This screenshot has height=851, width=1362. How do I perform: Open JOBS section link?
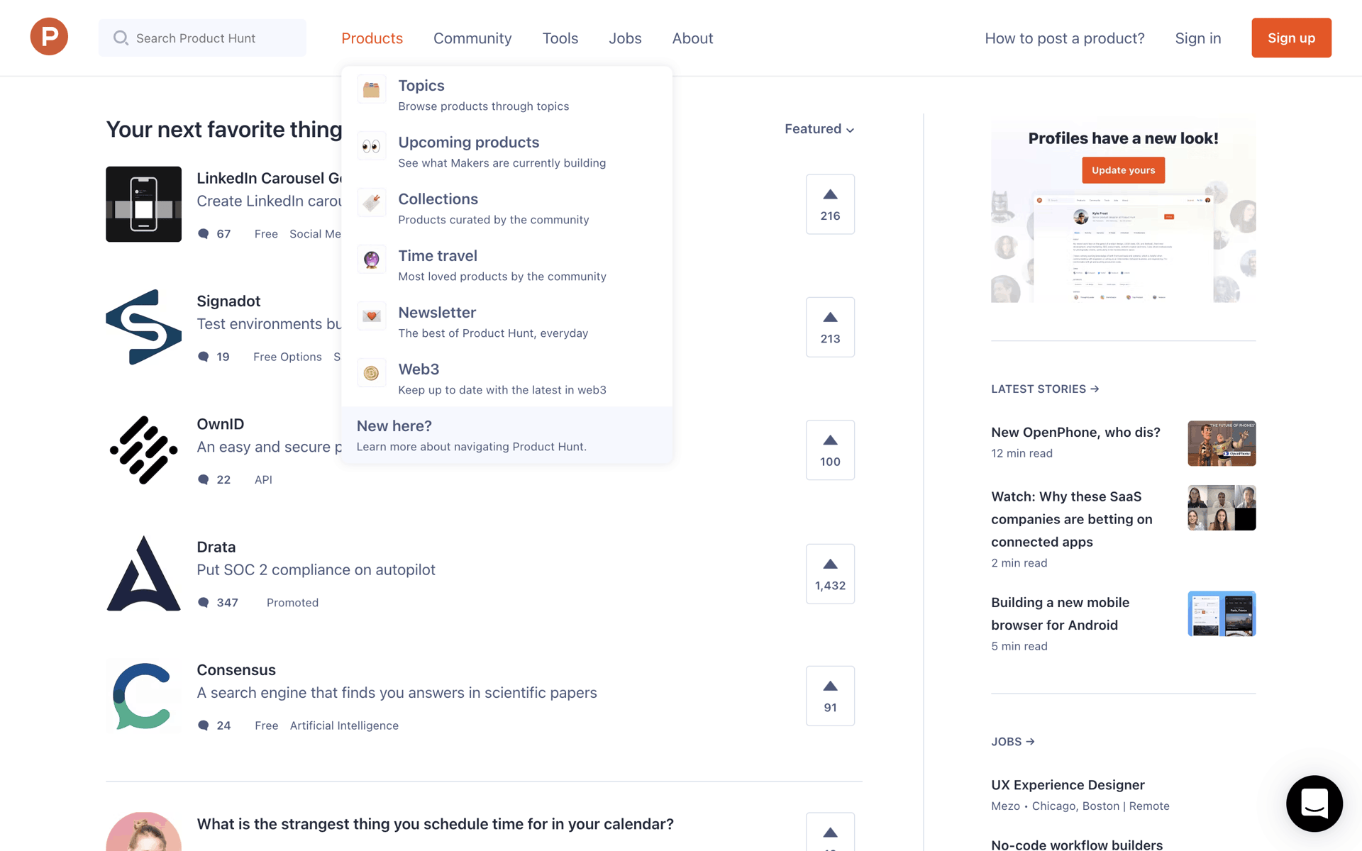(1012, 741)
